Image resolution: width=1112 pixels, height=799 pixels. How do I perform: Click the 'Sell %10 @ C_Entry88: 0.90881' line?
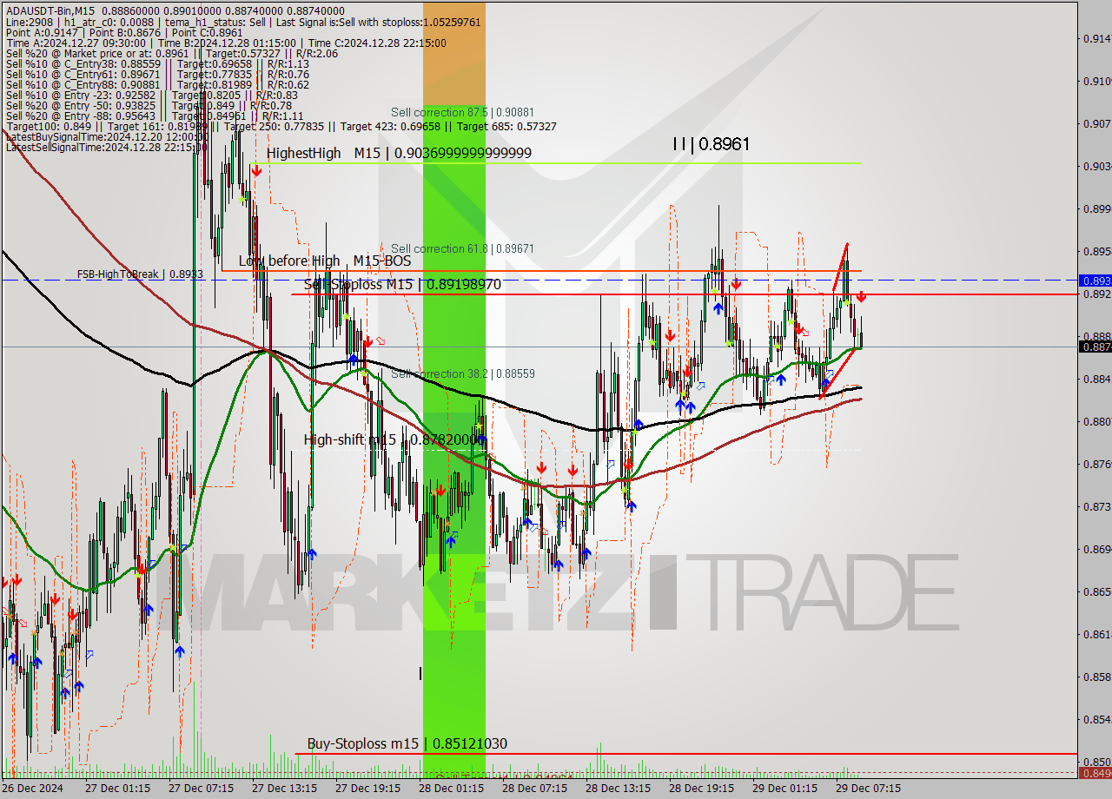[x=157, y=85]
